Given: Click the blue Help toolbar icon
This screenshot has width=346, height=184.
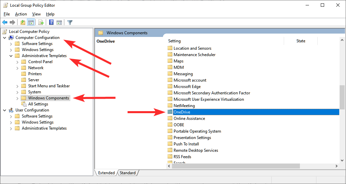Looking at the screenshot, I should [51, 22].
